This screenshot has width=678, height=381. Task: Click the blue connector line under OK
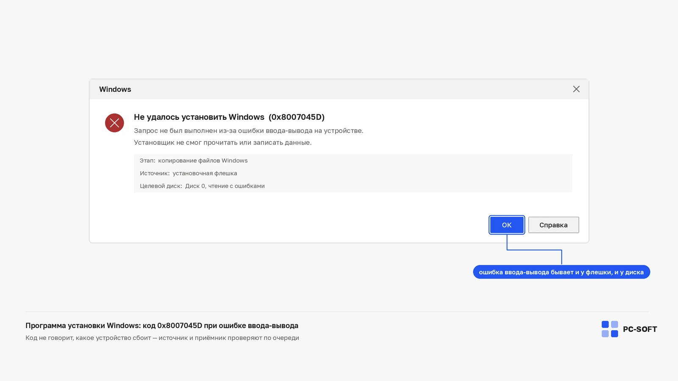pyautogui.click(x=534, y=250)
